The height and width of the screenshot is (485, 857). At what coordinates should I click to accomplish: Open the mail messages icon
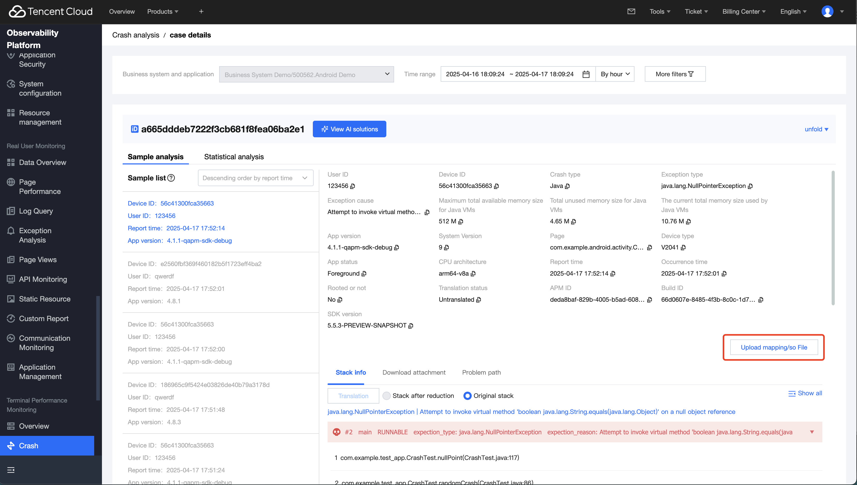pyautogui.click(x=631, y=12)
